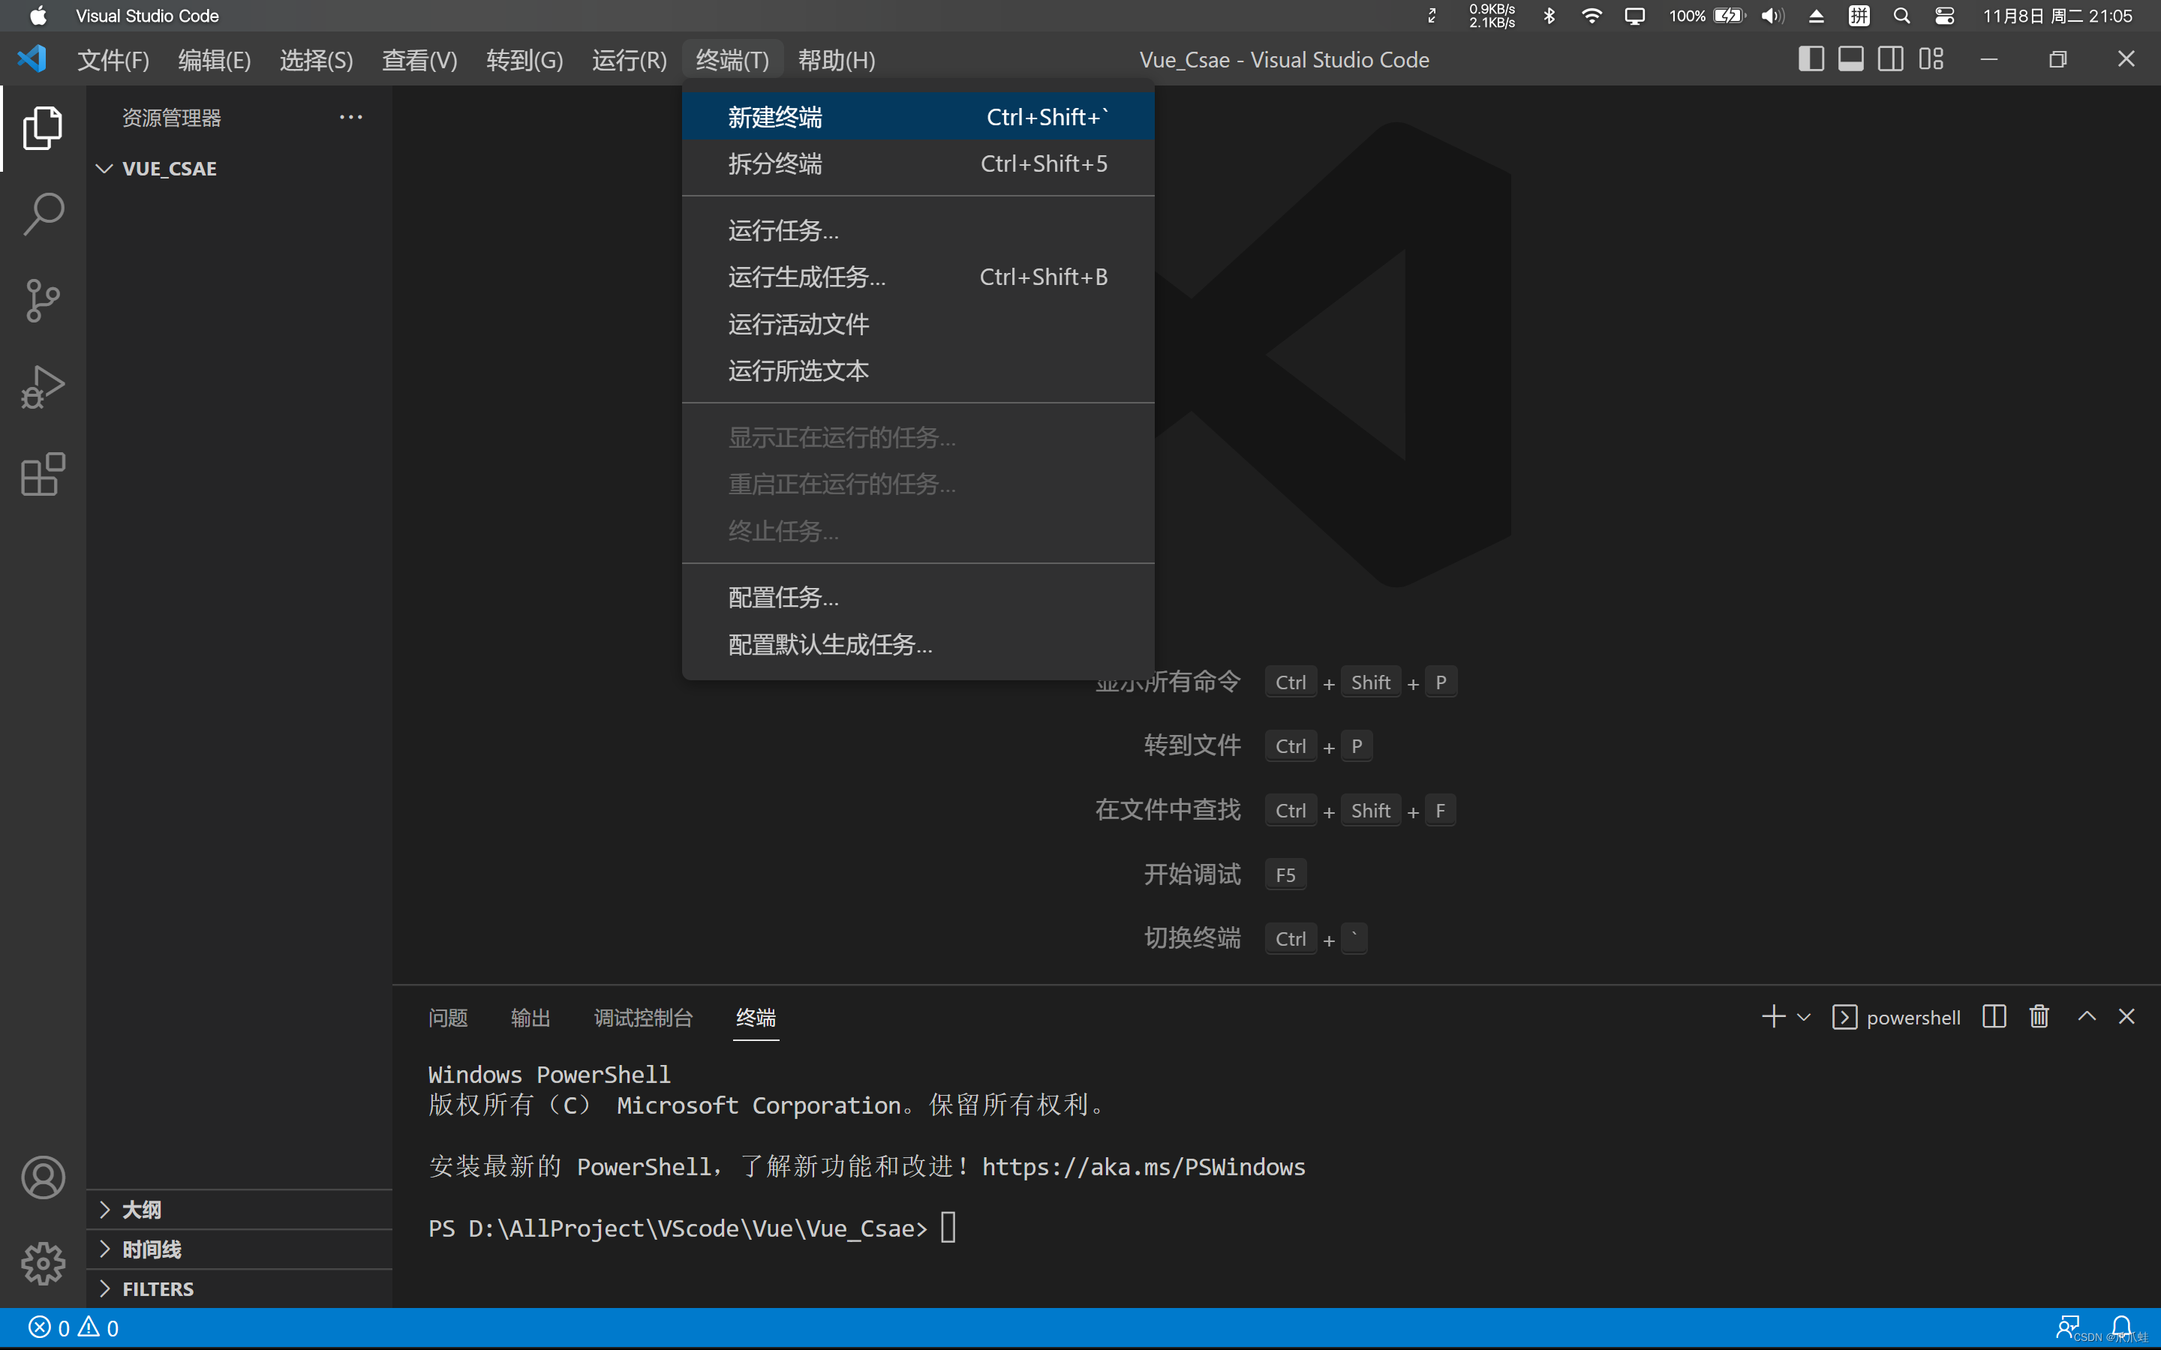Click the battery 100% indicator
This screenshot has width=2161, height=1350.
tap(1706, 16)
